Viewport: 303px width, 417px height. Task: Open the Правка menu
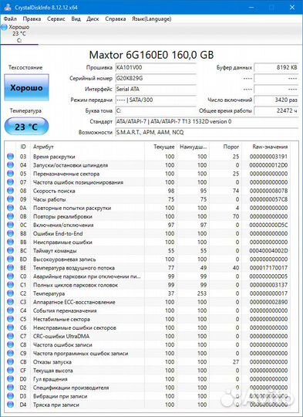click(x=32, y=19)
